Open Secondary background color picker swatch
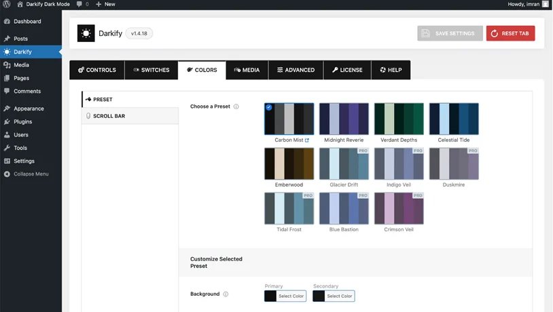 click(x=319, y=296)
